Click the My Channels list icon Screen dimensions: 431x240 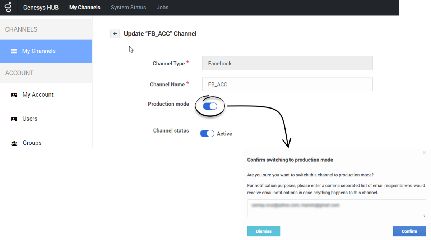[x=14, y=51]
